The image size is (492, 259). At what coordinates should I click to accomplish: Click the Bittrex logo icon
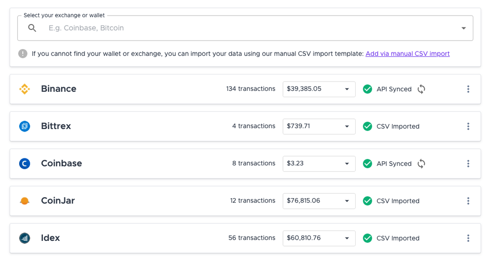point(25,127)
